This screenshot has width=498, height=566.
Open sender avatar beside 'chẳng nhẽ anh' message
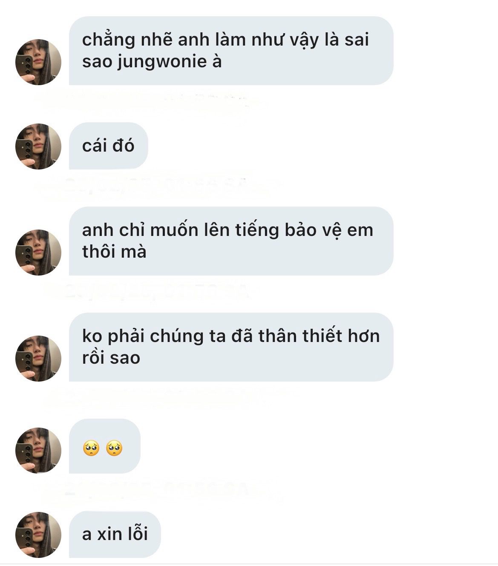coord(38,62)
